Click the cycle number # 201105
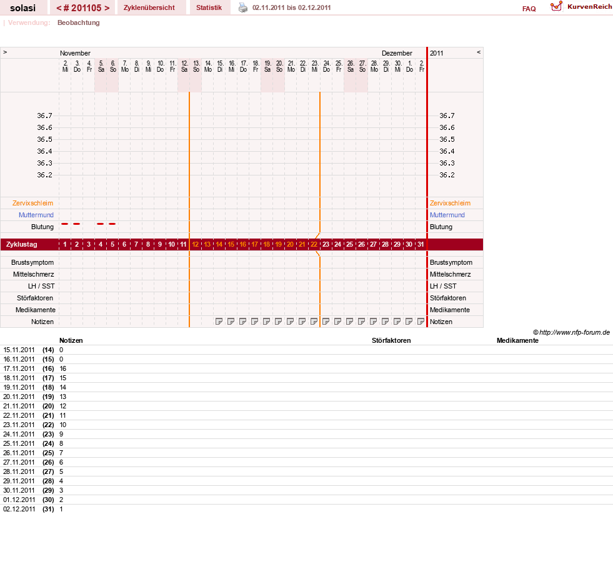 82,8
